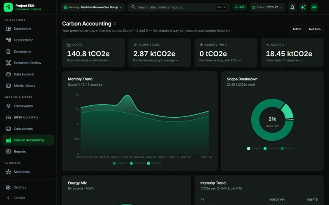Open the Period FY26-27 dropdown

tap(267, 7)
